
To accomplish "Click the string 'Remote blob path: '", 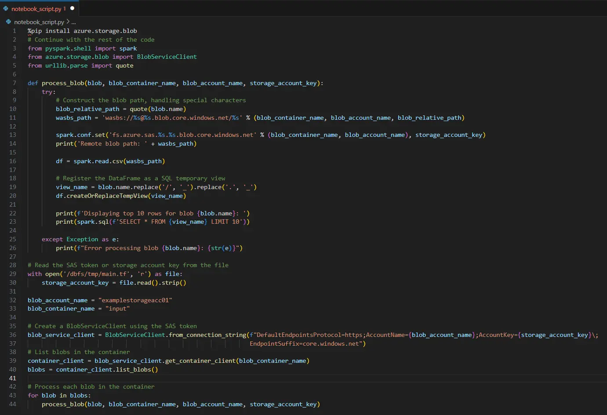I will [x=113, y=143].
